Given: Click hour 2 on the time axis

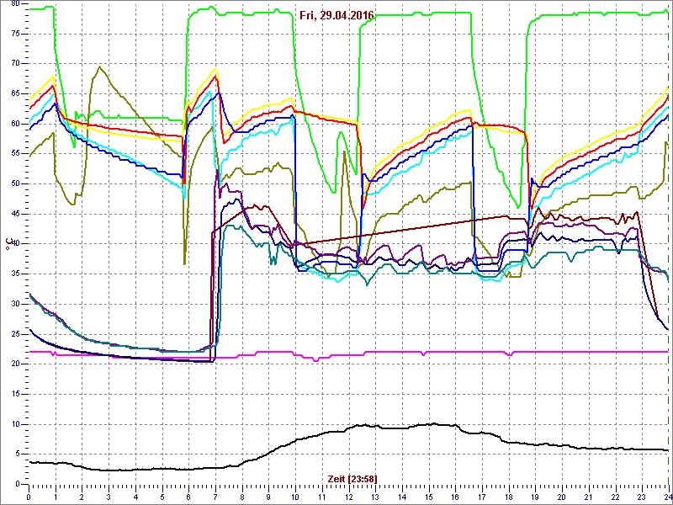Looking at the screenshot, I should pos(82,496).
